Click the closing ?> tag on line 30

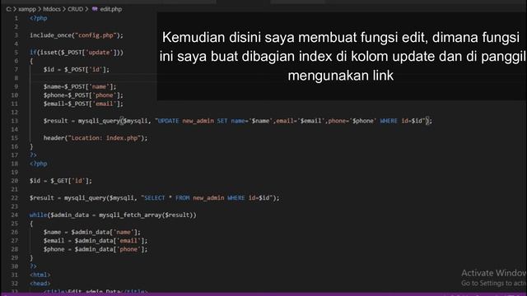[33, 266]
